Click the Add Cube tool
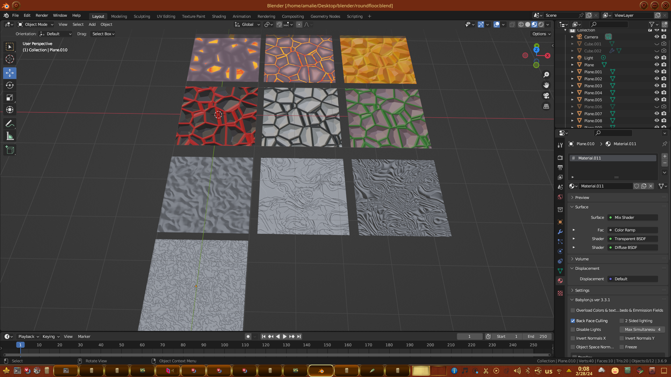Image resolution: width=671 pixels, height=377 pixels. coord(10,150)
